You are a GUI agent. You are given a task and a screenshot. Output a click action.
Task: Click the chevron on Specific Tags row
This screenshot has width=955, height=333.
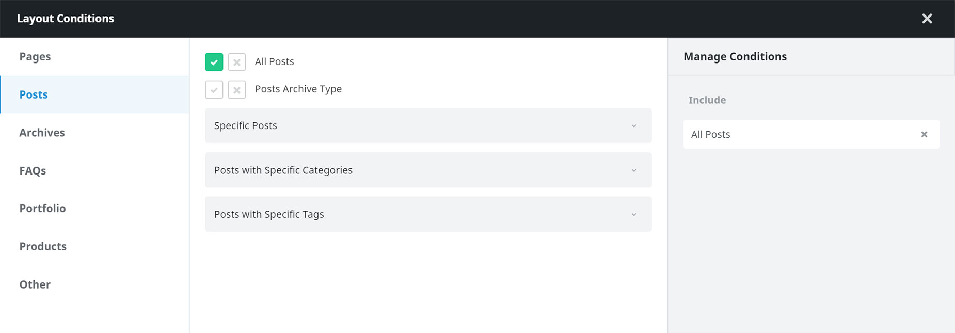pyautogui.click(x=634, y=215)
